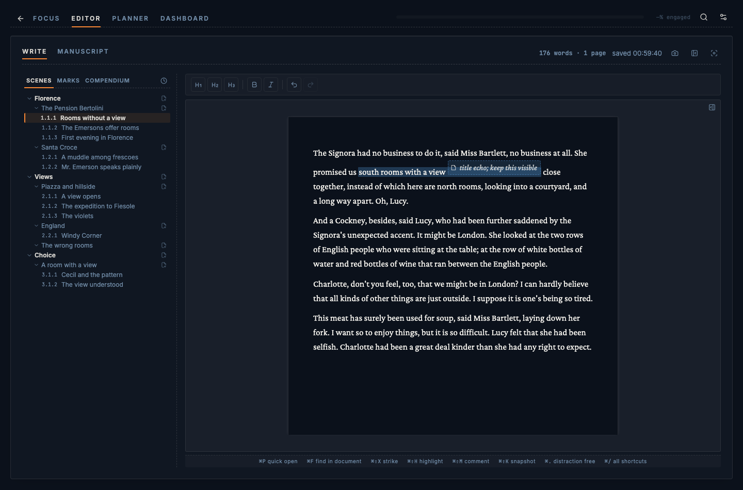Collapse A room with a view chevron
Image resolution: width=743 pixels, height=490 pixels.
click(36, 265)
